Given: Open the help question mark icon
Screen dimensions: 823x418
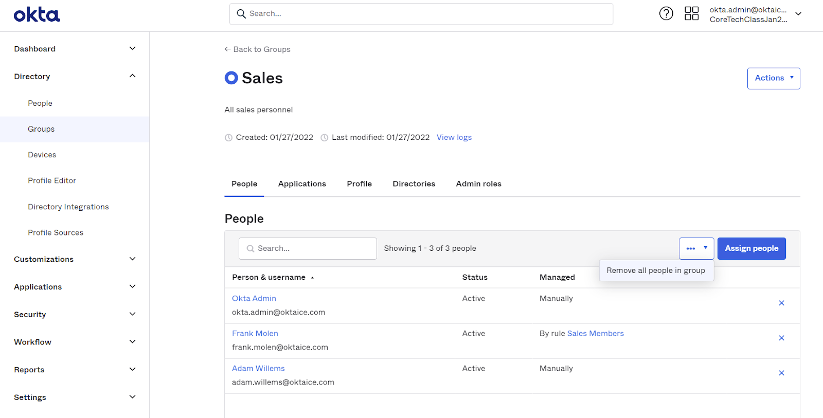Looking at the screenshot, I should click(666, 13).
